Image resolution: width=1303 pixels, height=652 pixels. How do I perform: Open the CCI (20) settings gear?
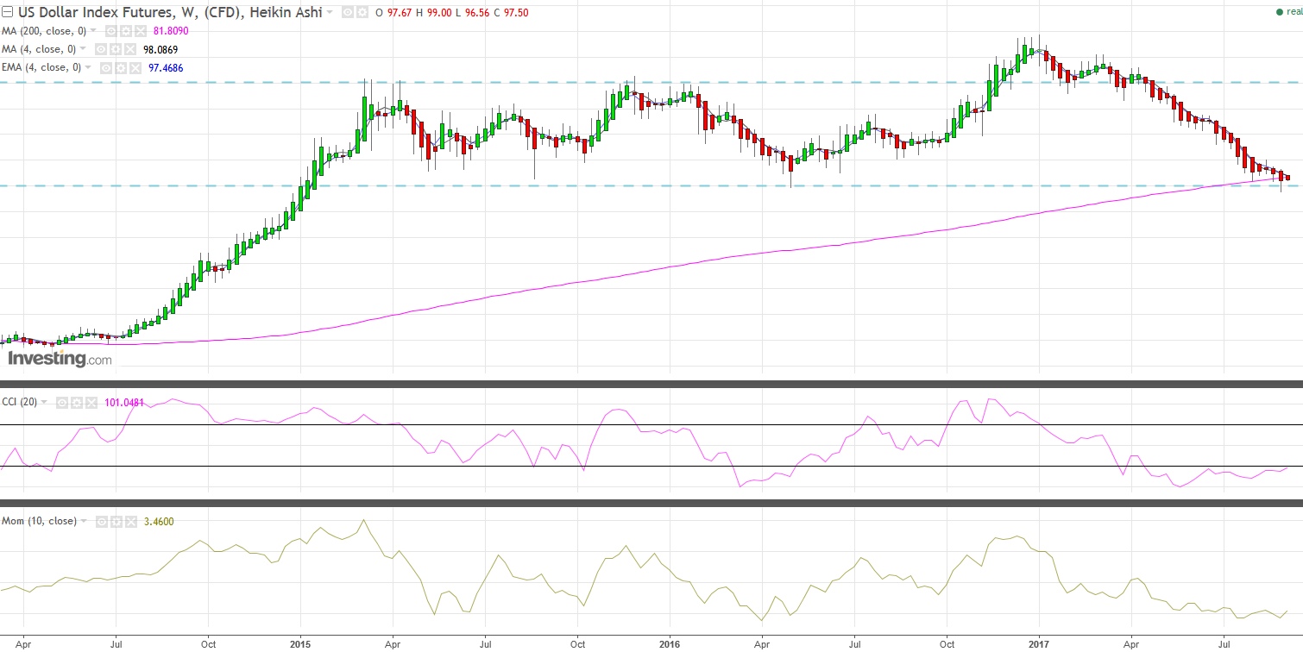point(77,403)
